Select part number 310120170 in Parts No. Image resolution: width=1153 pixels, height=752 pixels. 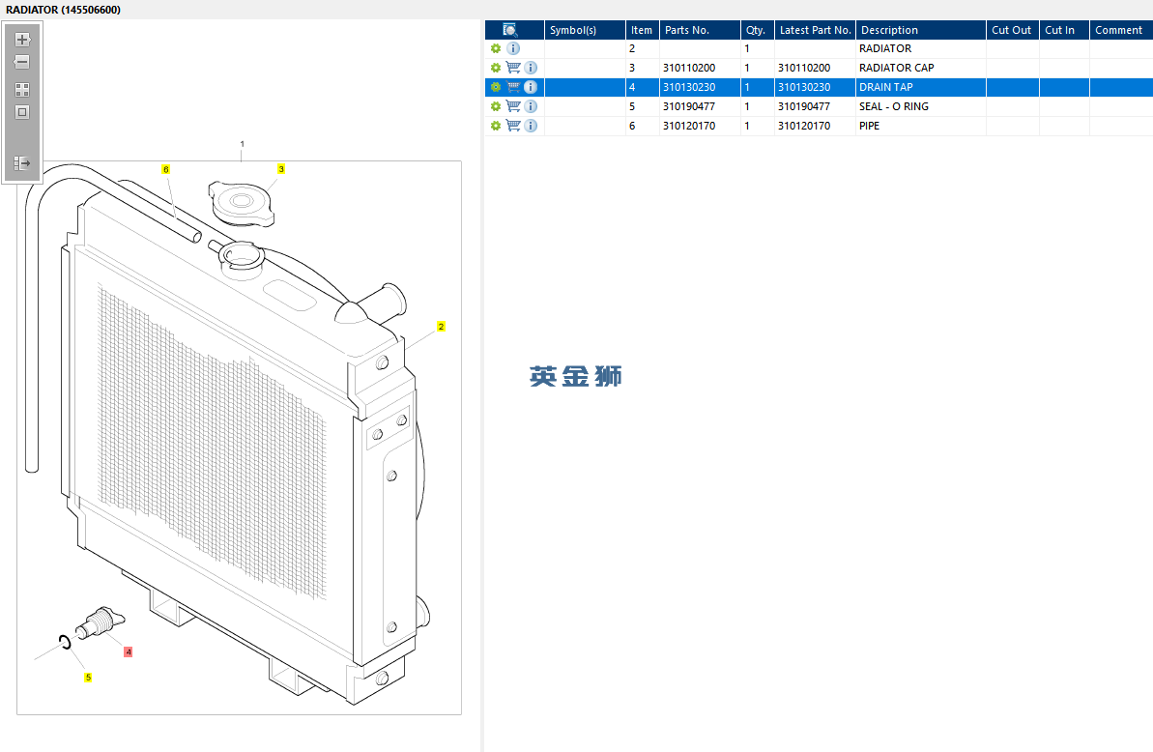689,126
